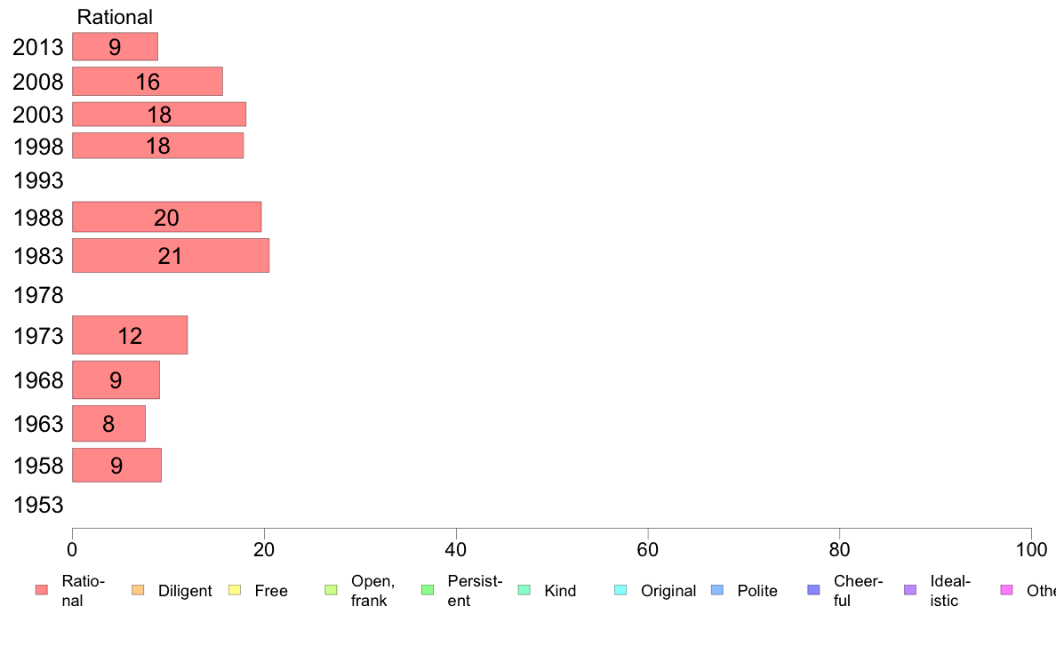Click the Cheerful legend swatch
This screenshot has width=1056, height=654.
coord(813,590)
